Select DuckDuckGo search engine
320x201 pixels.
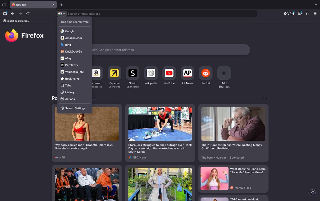(x=75, y=51)
